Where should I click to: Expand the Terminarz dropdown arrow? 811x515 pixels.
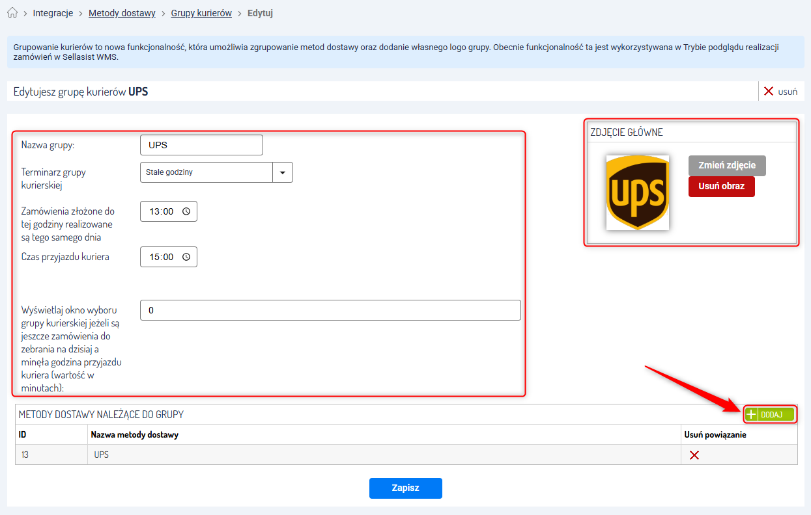tap(283, 172)
